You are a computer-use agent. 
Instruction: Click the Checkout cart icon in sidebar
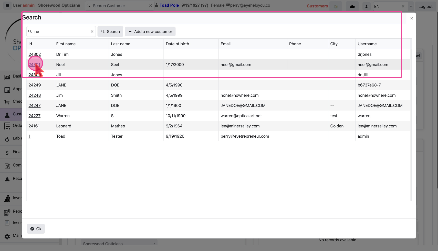pyautogui.click(x=7, y=102)
